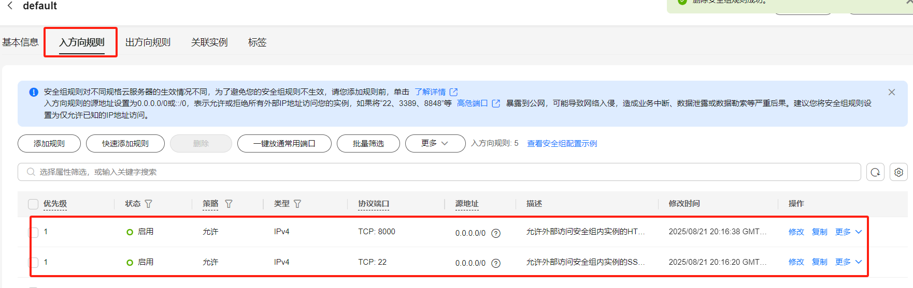Open the 类型 column filter

(297, 204)
